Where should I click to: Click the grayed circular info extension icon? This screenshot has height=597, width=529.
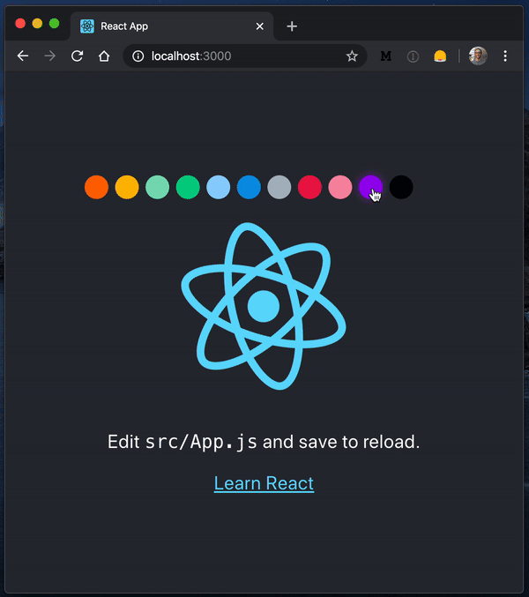413,56
